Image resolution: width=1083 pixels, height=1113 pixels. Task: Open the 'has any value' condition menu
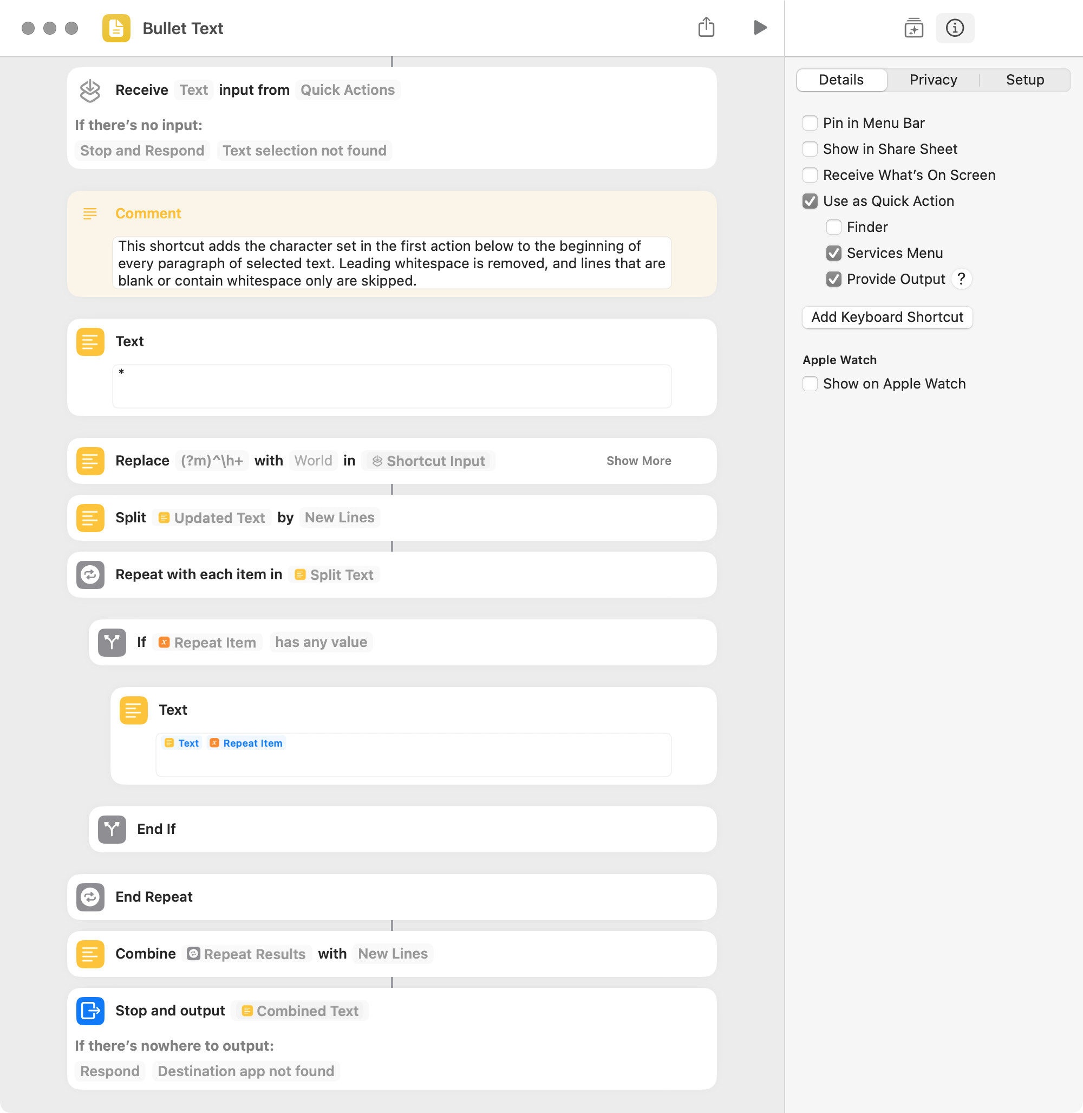[321, 642]
